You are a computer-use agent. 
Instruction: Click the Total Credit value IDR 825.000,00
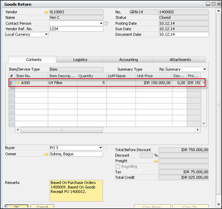184,177
